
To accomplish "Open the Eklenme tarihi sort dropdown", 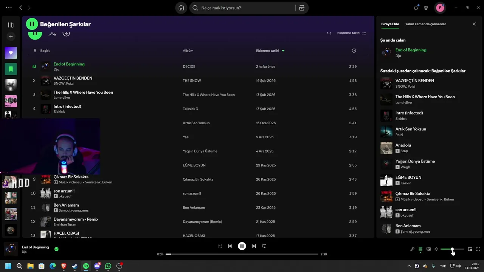I will [352, 33].
